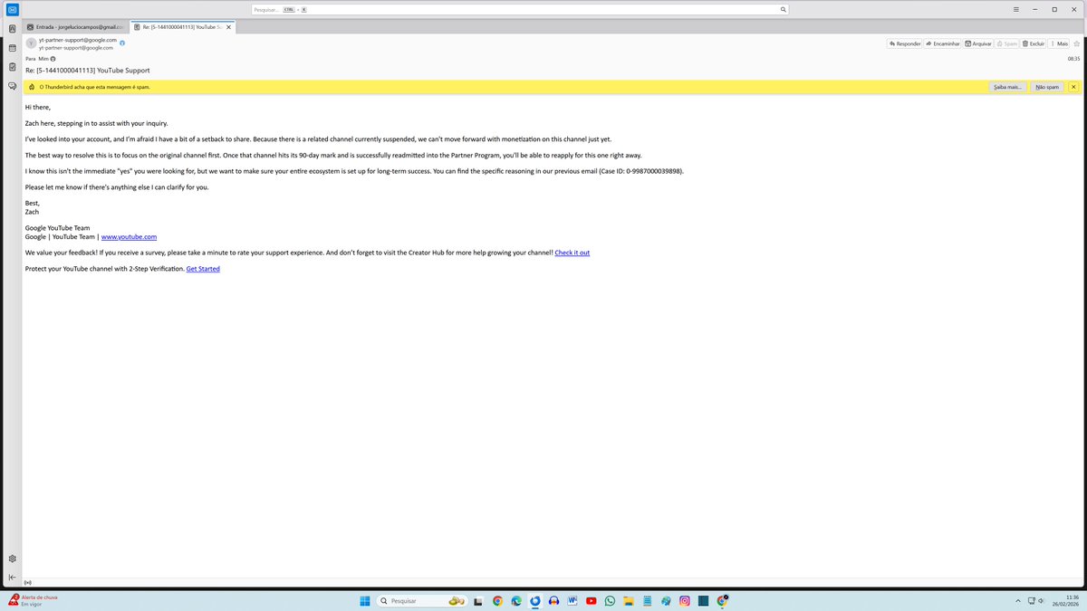Open YouTube from the taskbar
The width and height of the screenshot is (1087, 611).
(x=591, y=600)
